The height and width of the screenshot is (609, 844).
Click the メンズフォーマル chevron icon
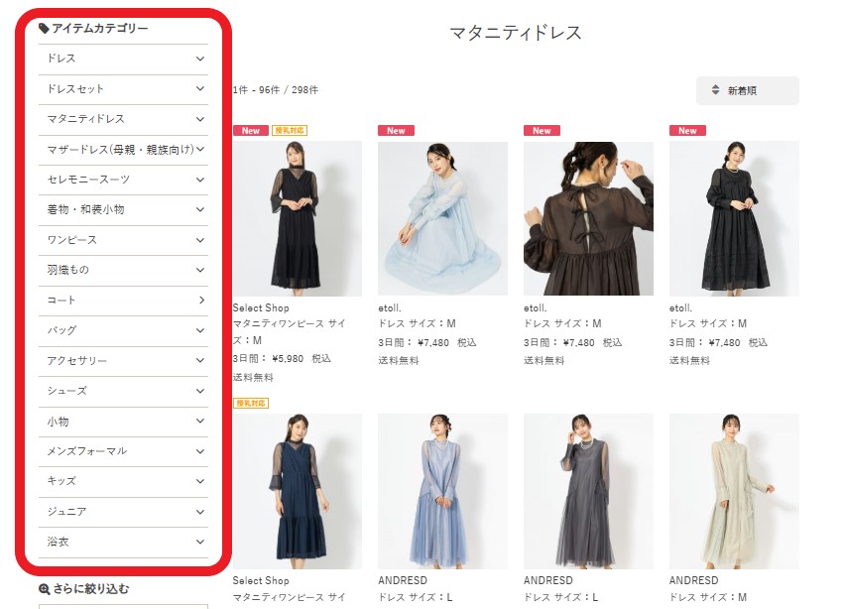200,450
